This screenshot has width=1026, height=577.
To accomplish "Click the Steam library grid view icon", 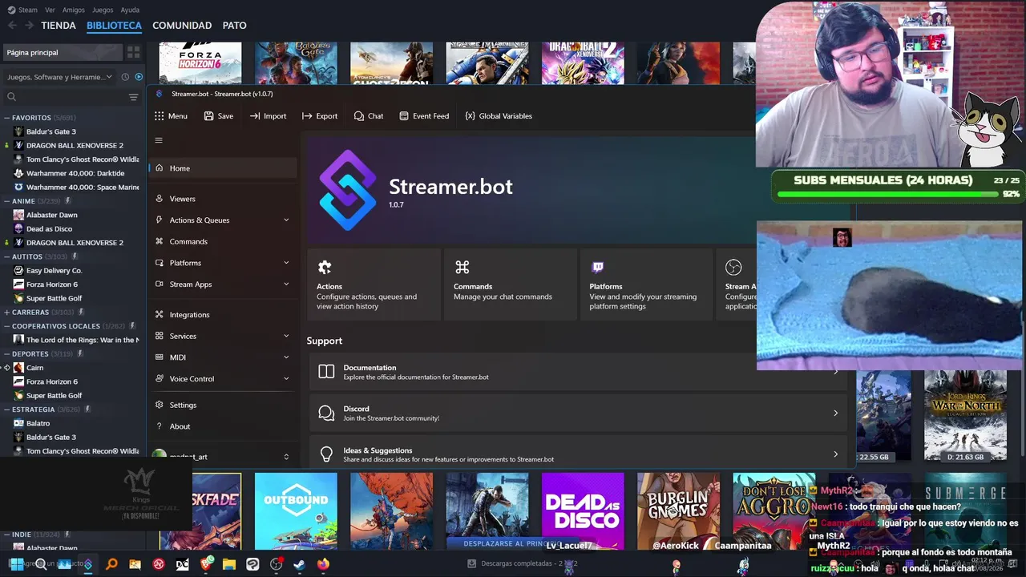I will point(133,52).
